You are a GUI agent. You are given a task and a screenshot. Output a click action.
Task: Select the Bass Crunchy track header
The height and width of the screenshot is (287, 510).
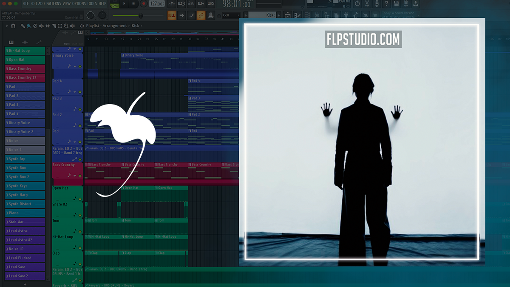pyautogui.click(x=24, y=68)
